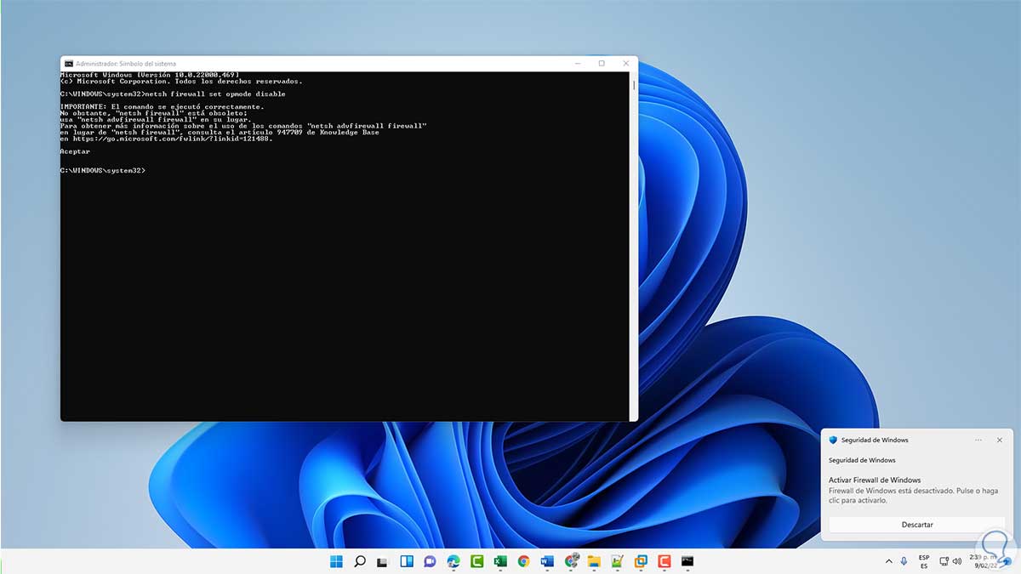Minimize the Command Prompt window
The image size is (1021, 574).
tap(577, 63)
